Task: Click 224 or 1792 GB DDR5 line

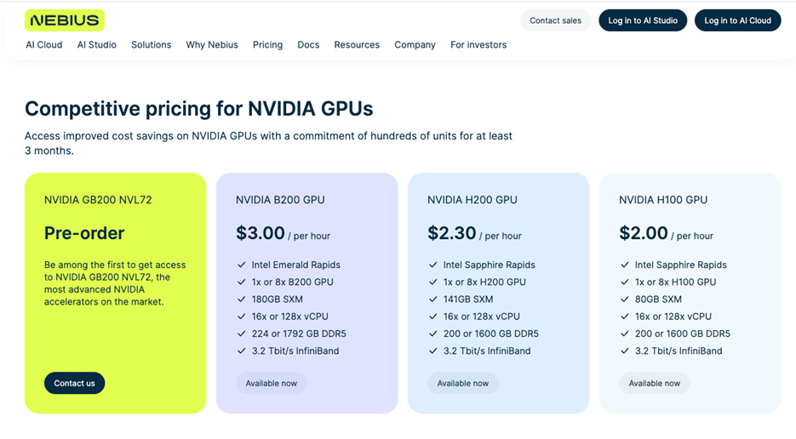Action: (299, 334)
